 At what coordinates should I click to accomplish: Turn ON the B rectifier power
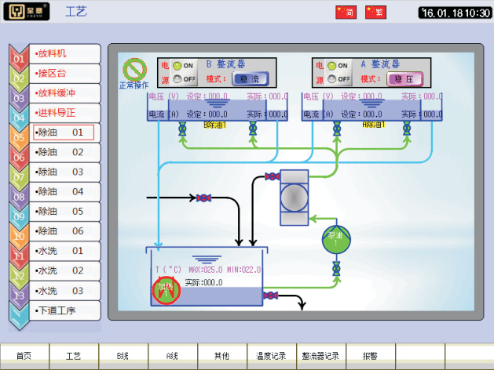pyautogui.click(x=178, y=66)
